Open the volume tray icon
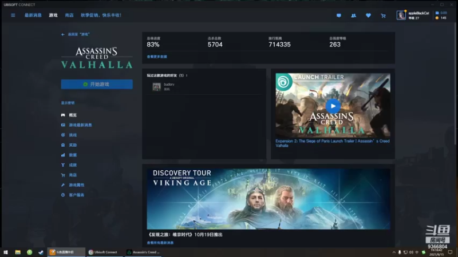The image size is (458, 257). point(411,252)
